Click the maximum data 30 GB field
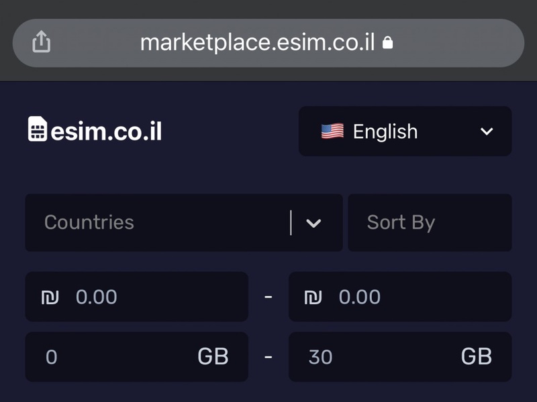This screenshot has height=402, width=537. (x=400, y=357)
